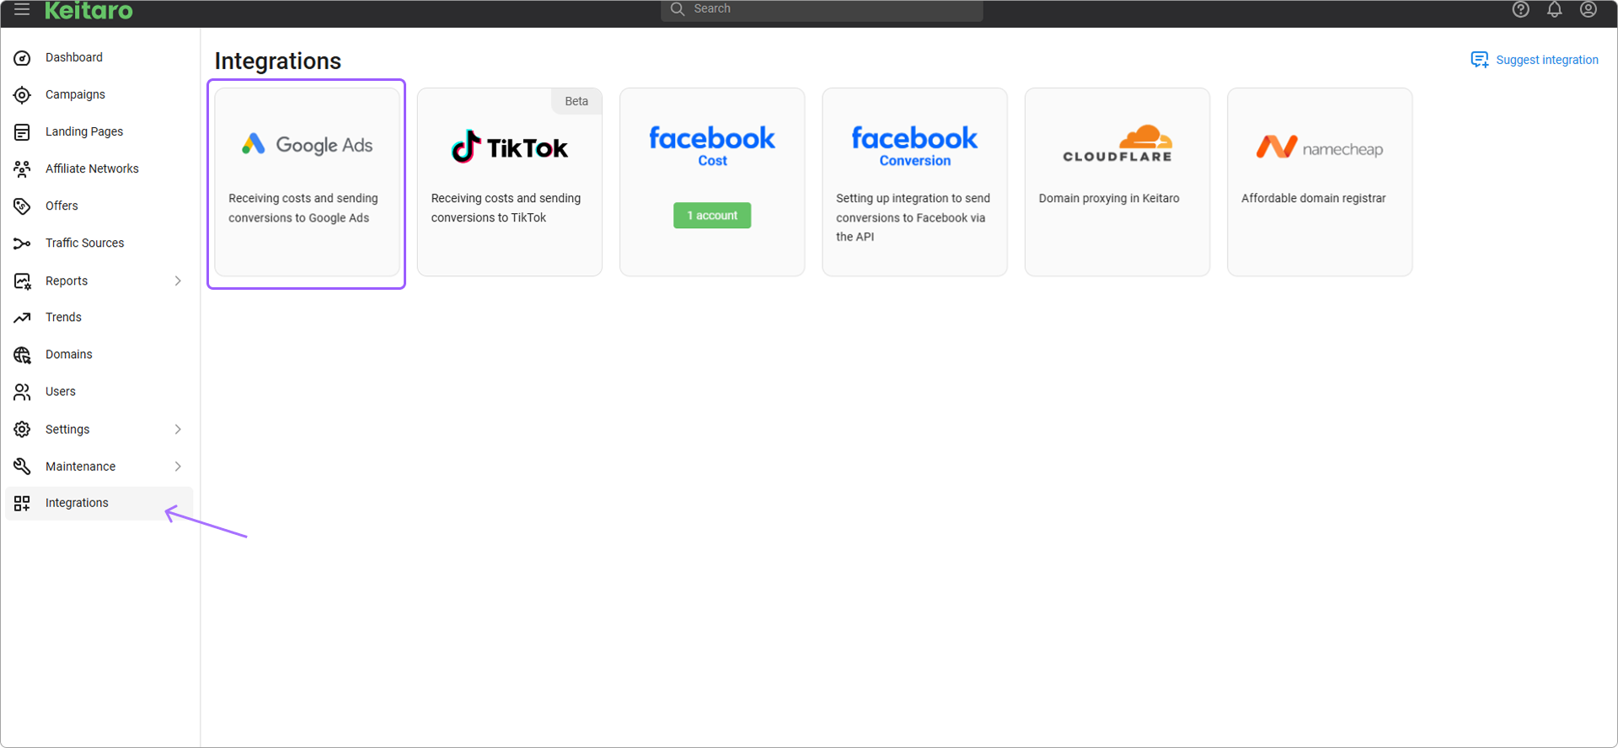Open the Cloudflare integration card

pyautogui.click(x=1117, y=182)
